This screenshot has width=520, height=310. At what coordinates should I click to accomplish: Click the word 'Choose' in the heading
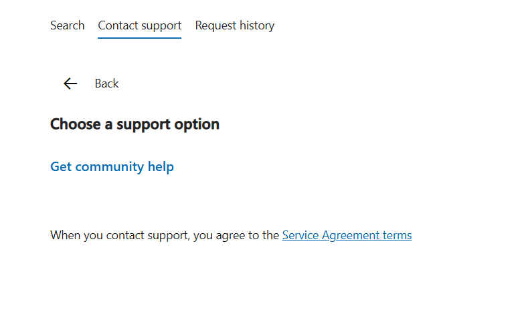(x=74, y=124)
